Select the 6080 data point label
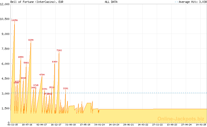 pos(55,62)
